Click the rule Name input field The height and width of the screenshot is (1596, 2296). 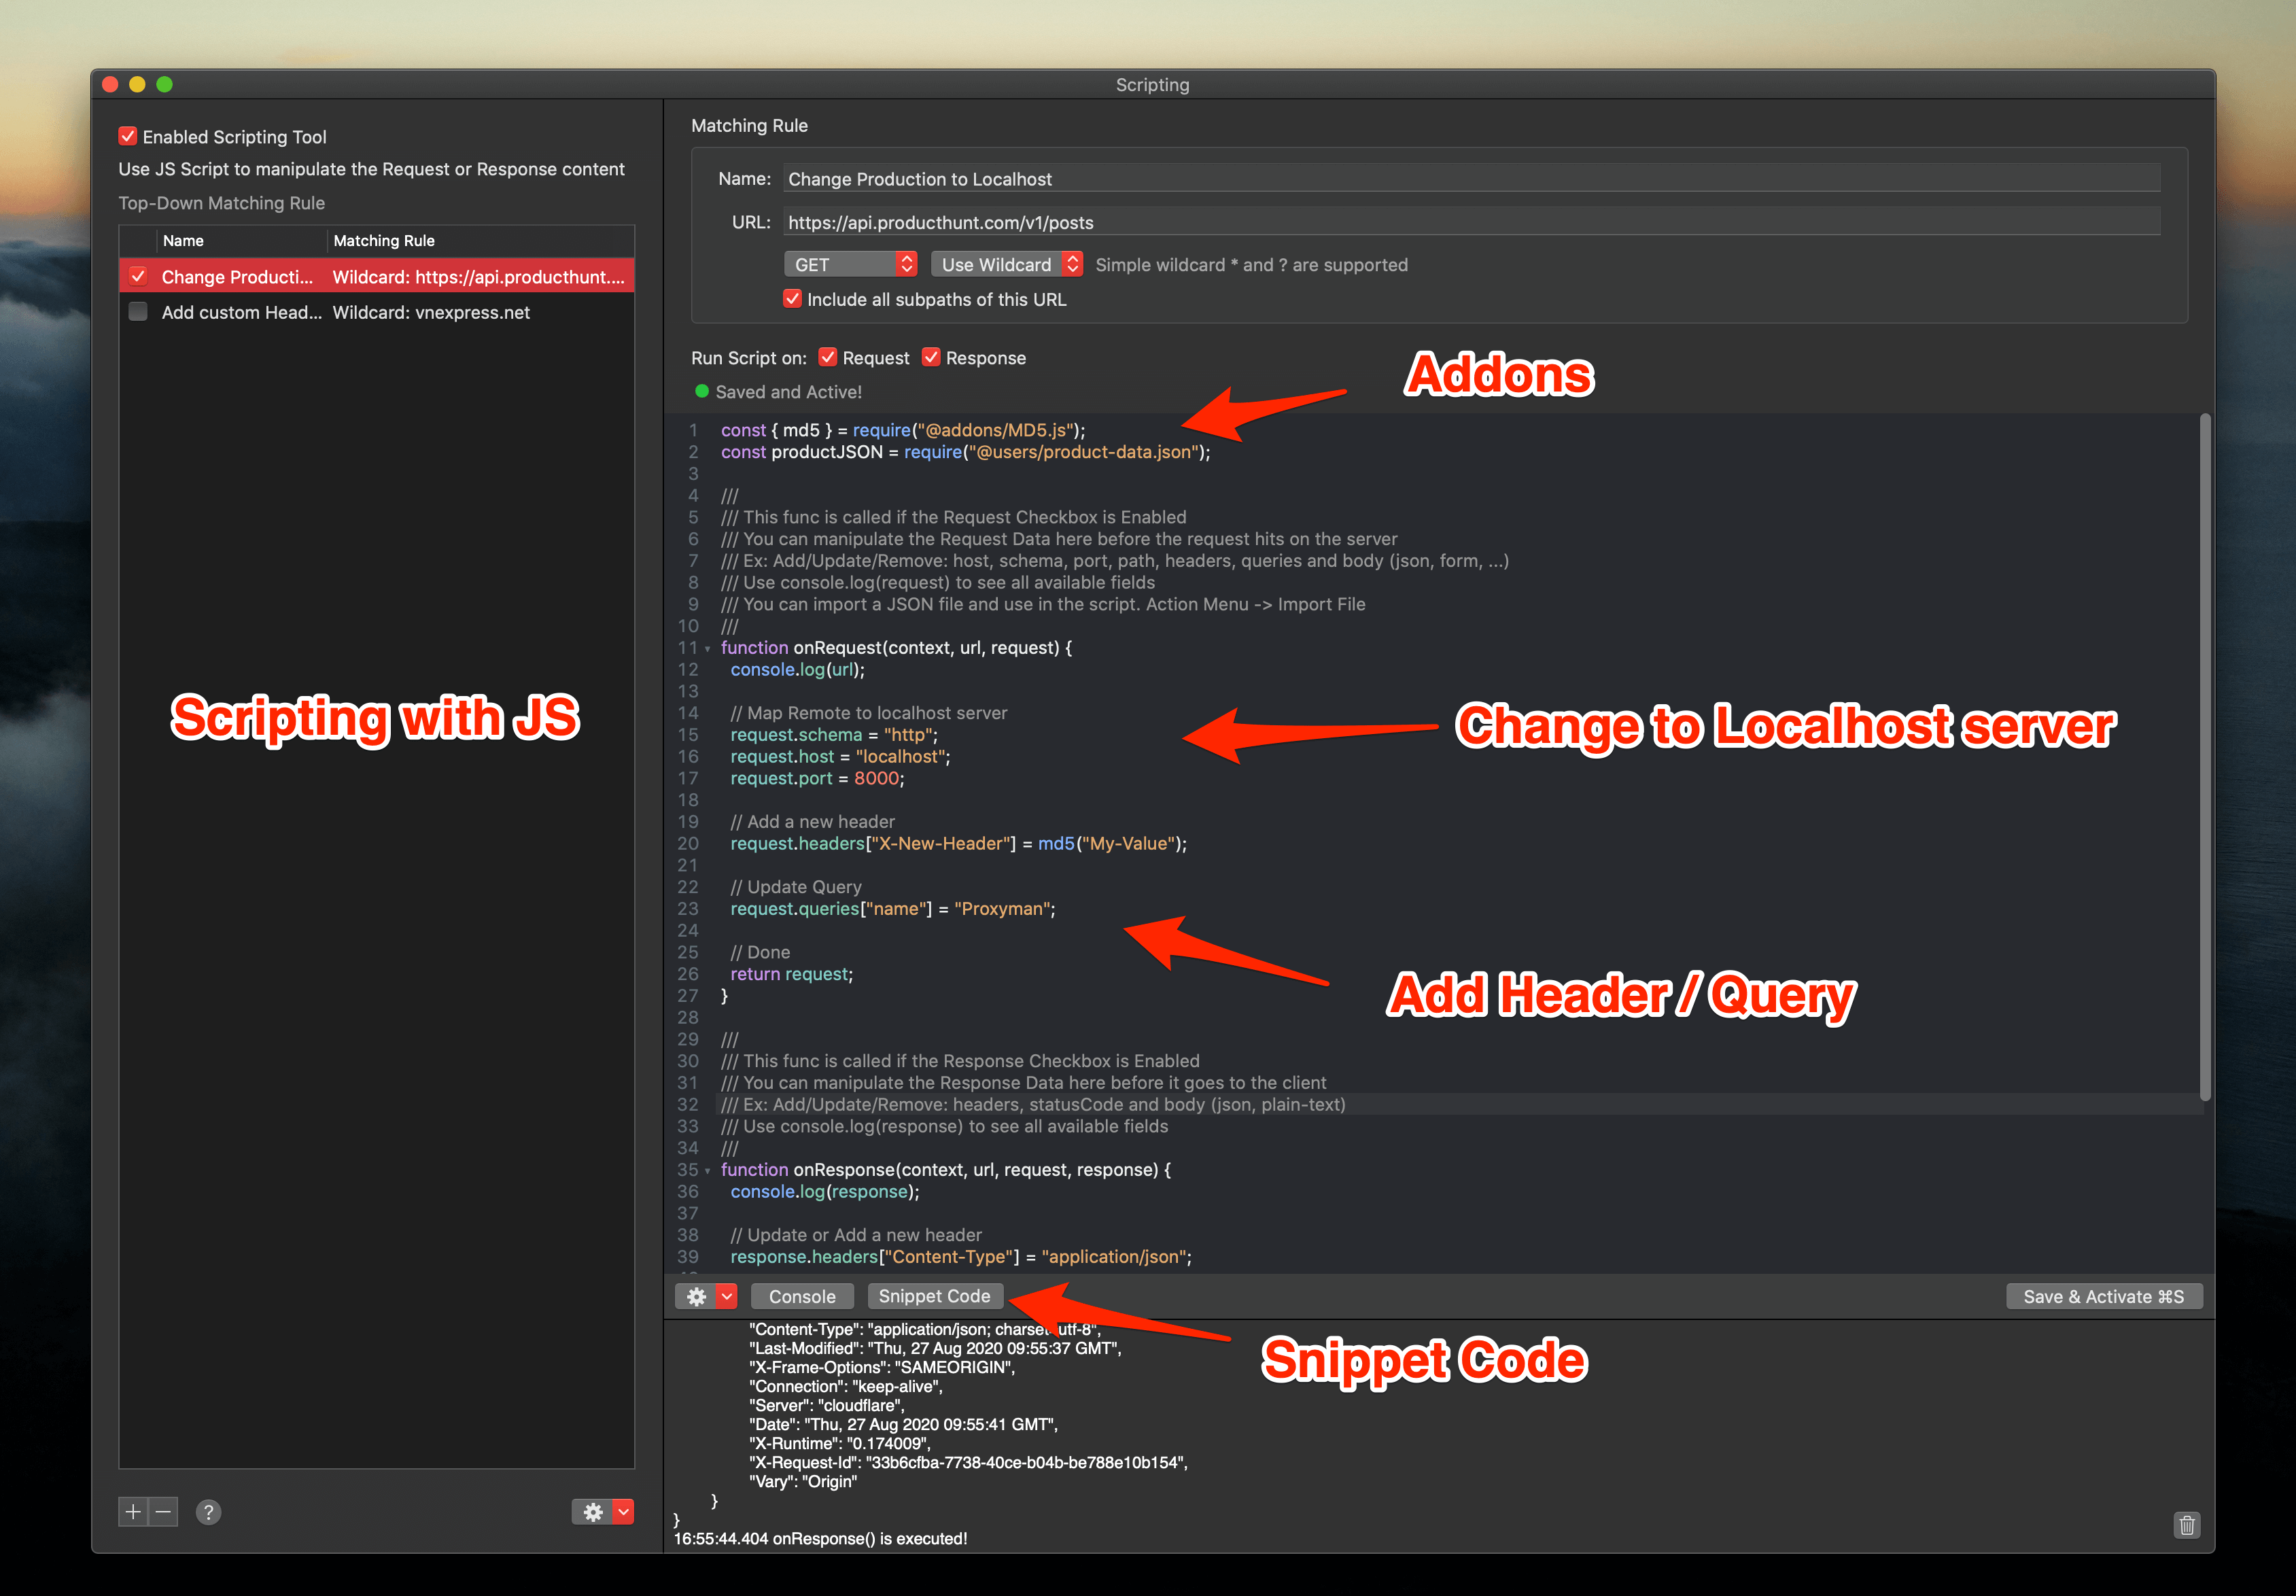coord(1471,179)
